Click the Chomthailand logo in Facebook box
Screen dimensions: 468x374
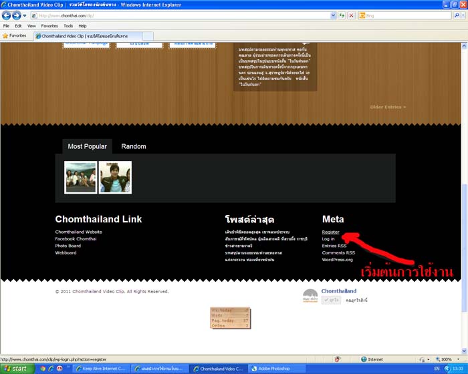tap(310, 296)
